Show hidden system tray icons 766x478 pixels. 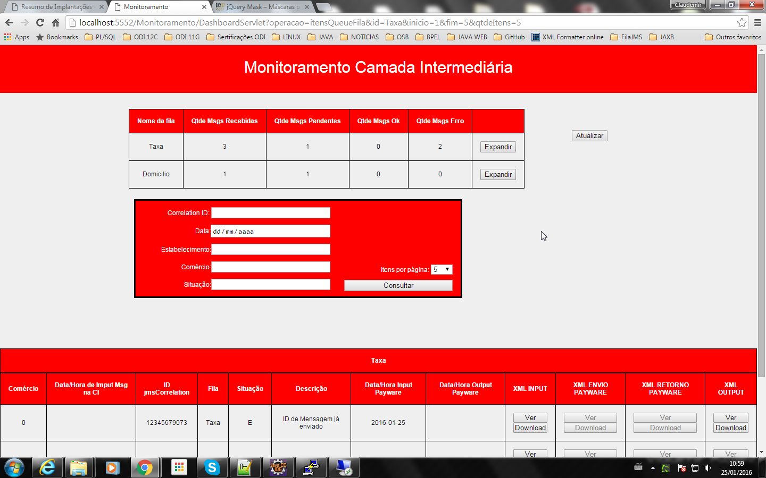653,468
